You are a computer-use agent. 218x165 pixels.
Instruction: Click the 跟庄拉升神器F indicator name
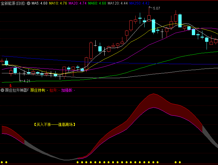point(17,90)
